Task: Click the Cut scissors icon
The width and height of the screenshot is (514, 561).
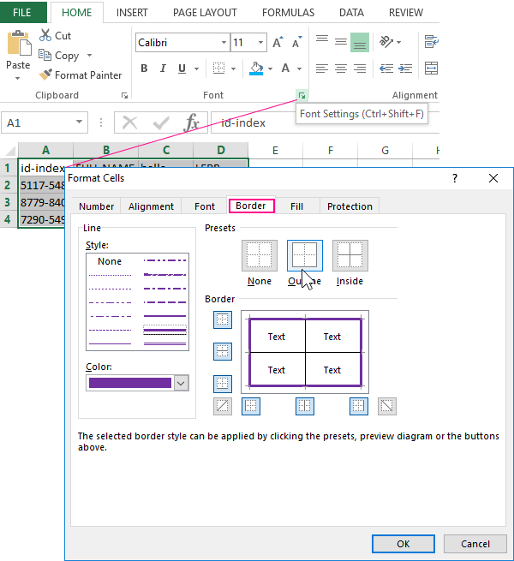Action: click(45, 35)
